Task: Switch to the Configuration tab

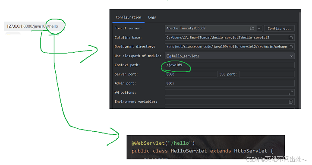Action: pyautogui.click(x=128, y=17)
